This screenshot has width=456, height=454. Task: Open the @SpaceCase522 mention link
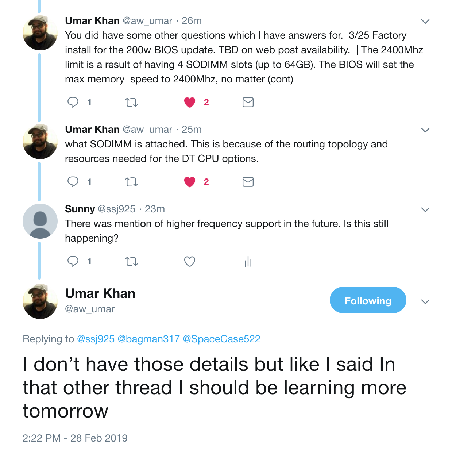tap(221, 339)
